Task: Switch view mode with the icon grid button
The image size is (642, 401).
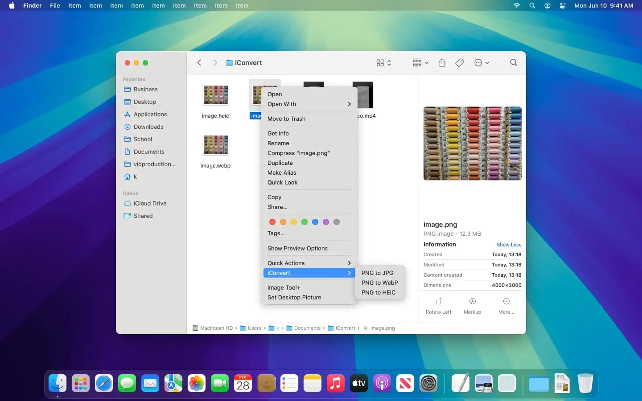Action: [384, 63]
